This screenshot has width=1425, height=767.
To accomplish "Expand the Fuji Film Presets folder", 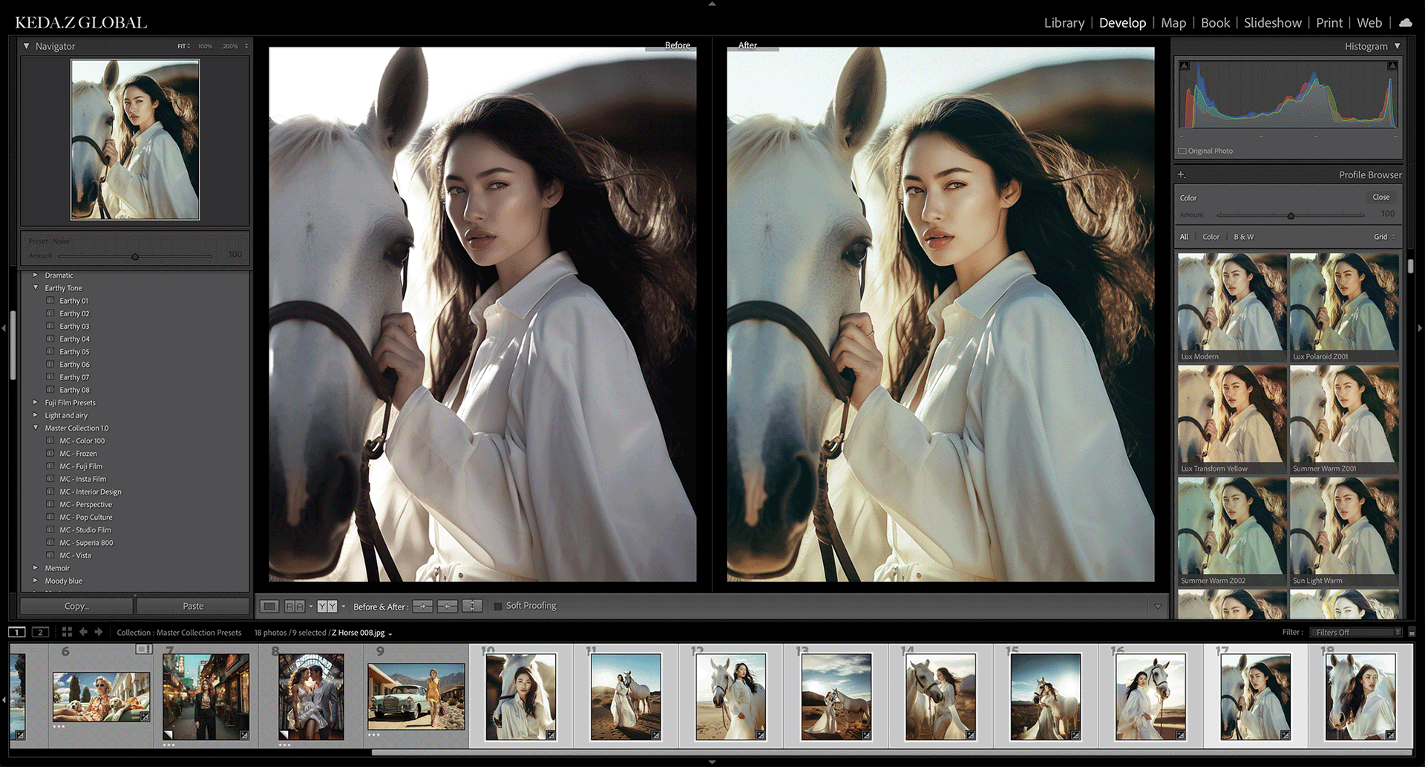I will pos(36,402).
